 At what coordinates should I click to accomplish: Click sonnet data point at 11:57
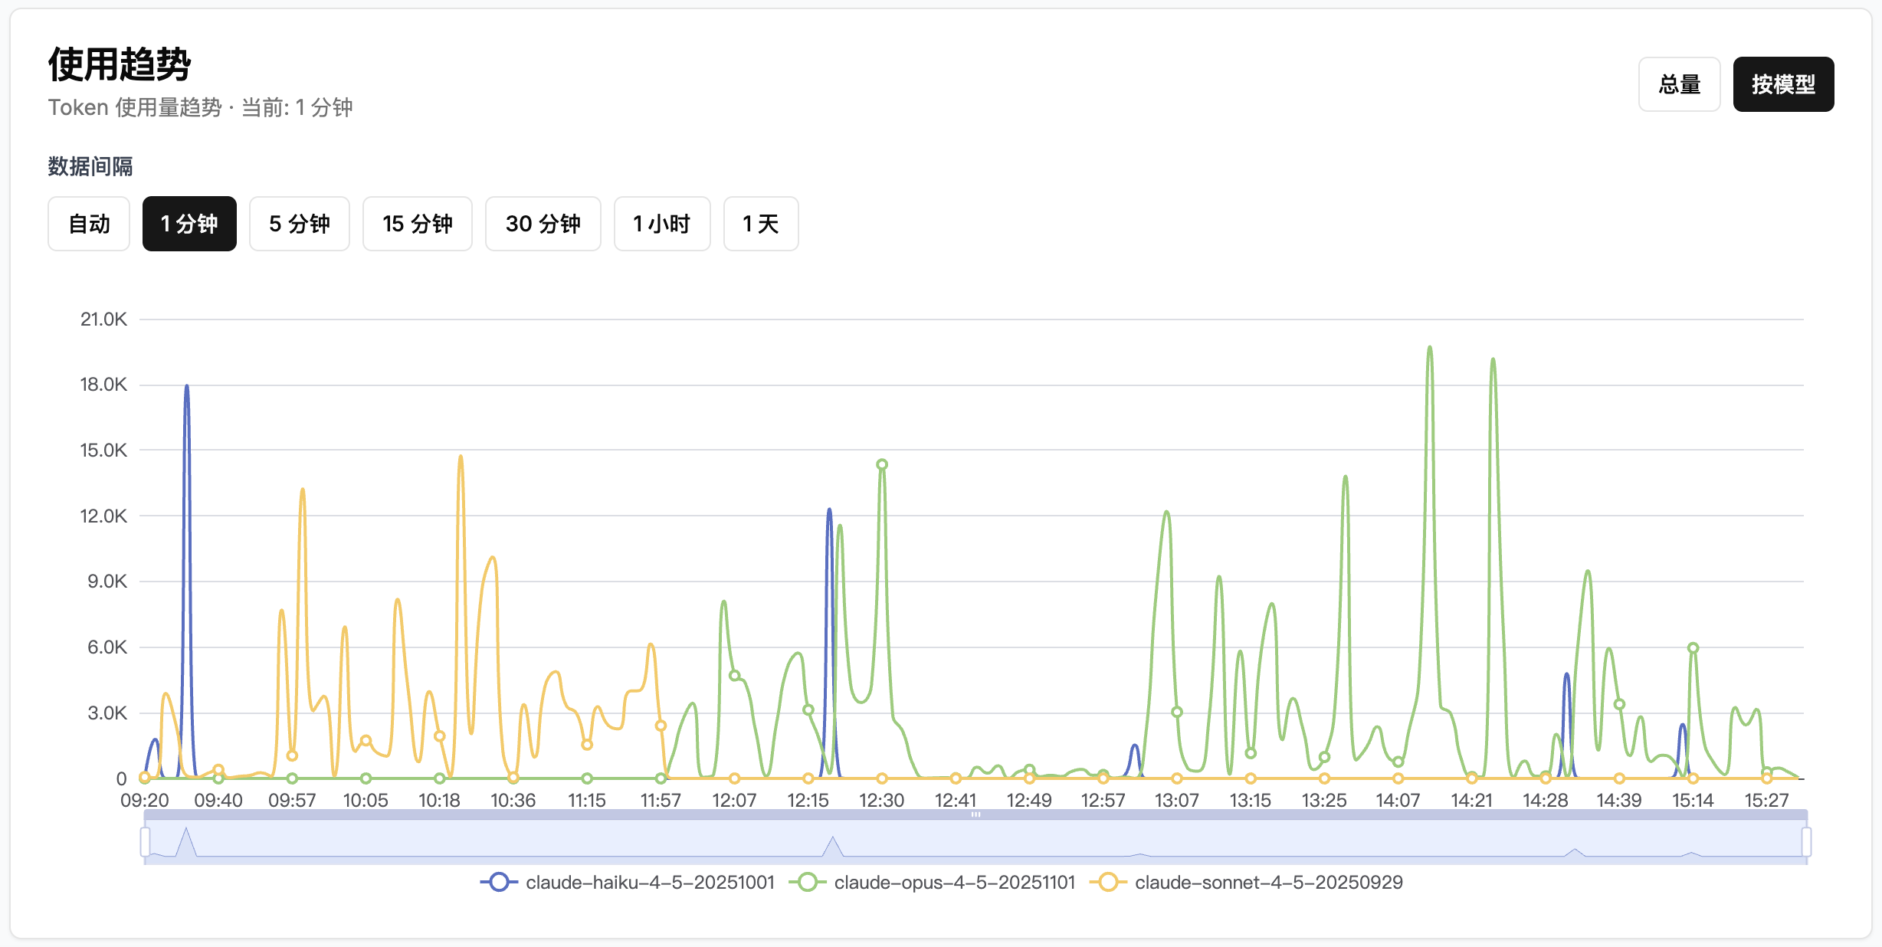[661, 726]
